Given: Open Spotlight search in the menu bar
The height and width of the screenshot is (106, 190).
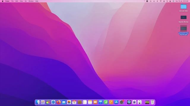Looking at the screenshot, I should point(167,1).
